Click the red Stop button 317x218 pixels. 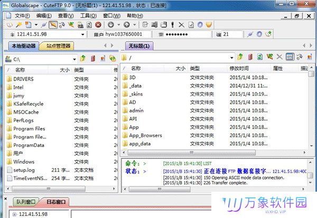click(x=98, y=25)
